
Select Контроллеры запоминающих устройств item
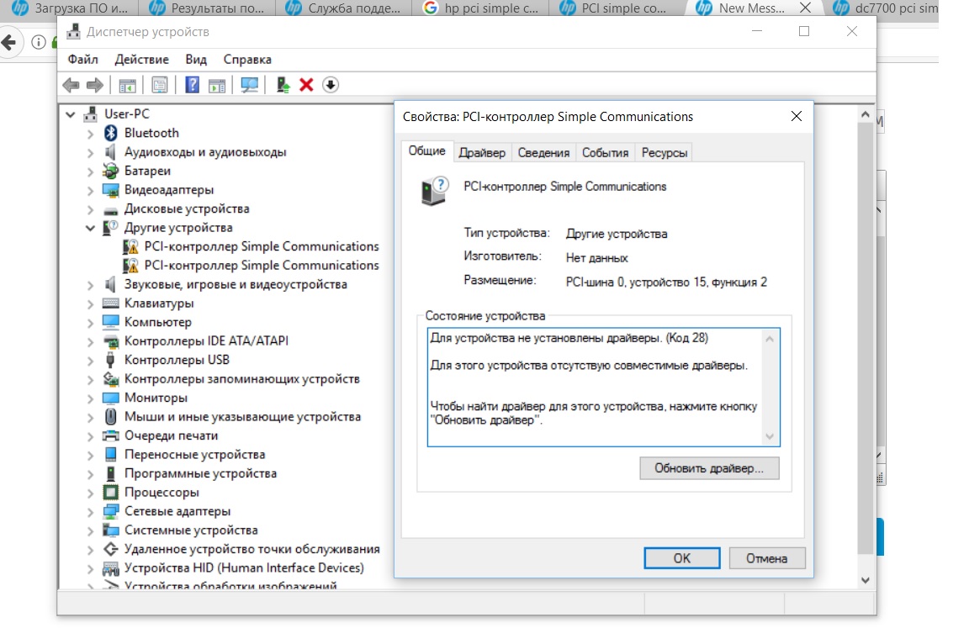click(x=241, y=379)
